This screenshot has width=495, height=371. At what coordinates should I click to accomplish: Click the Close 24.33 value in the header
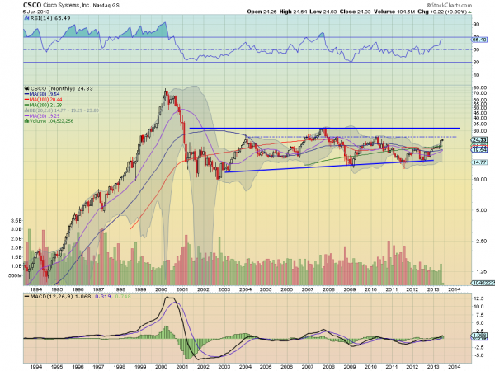click(356, 12)
